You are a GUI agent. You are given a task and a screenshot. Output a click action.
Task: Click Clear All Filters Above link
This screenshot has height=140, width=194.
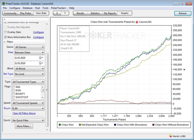point(24,113)
